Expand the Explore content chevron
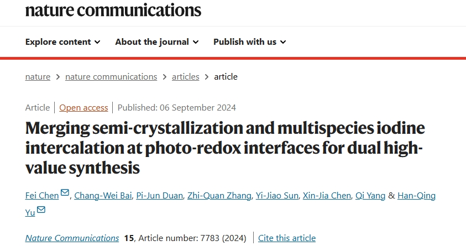 (97, 42)
